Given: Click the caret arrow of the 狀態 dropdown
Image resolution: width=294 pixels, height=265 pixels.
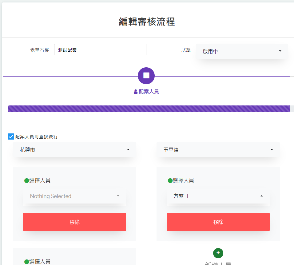Looking at the screenshot, I should tap(280, 51).
